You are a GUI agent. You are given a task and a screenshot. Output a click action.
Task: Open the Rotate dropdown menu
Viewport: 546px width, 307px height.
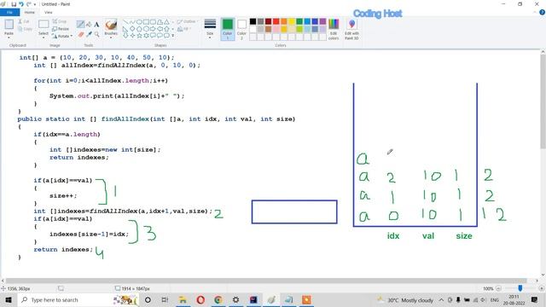click(x=62, y=36)
